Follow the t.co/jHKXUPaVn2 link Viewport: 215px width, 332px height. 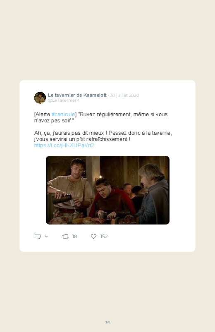click(64, 146)
